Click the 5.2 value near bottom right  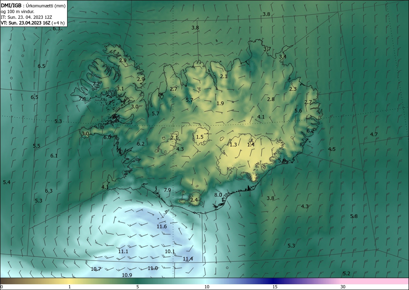pyautogui.click(x=346, y=273)
